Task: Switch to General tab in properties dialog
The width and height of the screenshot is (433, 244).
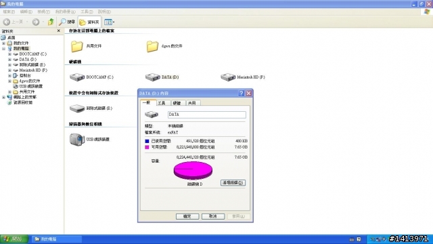Action: click(147, 102)
